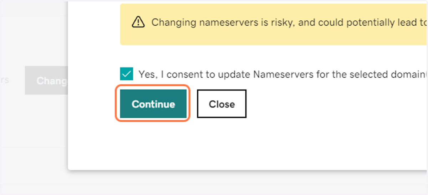
Task: Click the Continue button
Action: [153, 104]
